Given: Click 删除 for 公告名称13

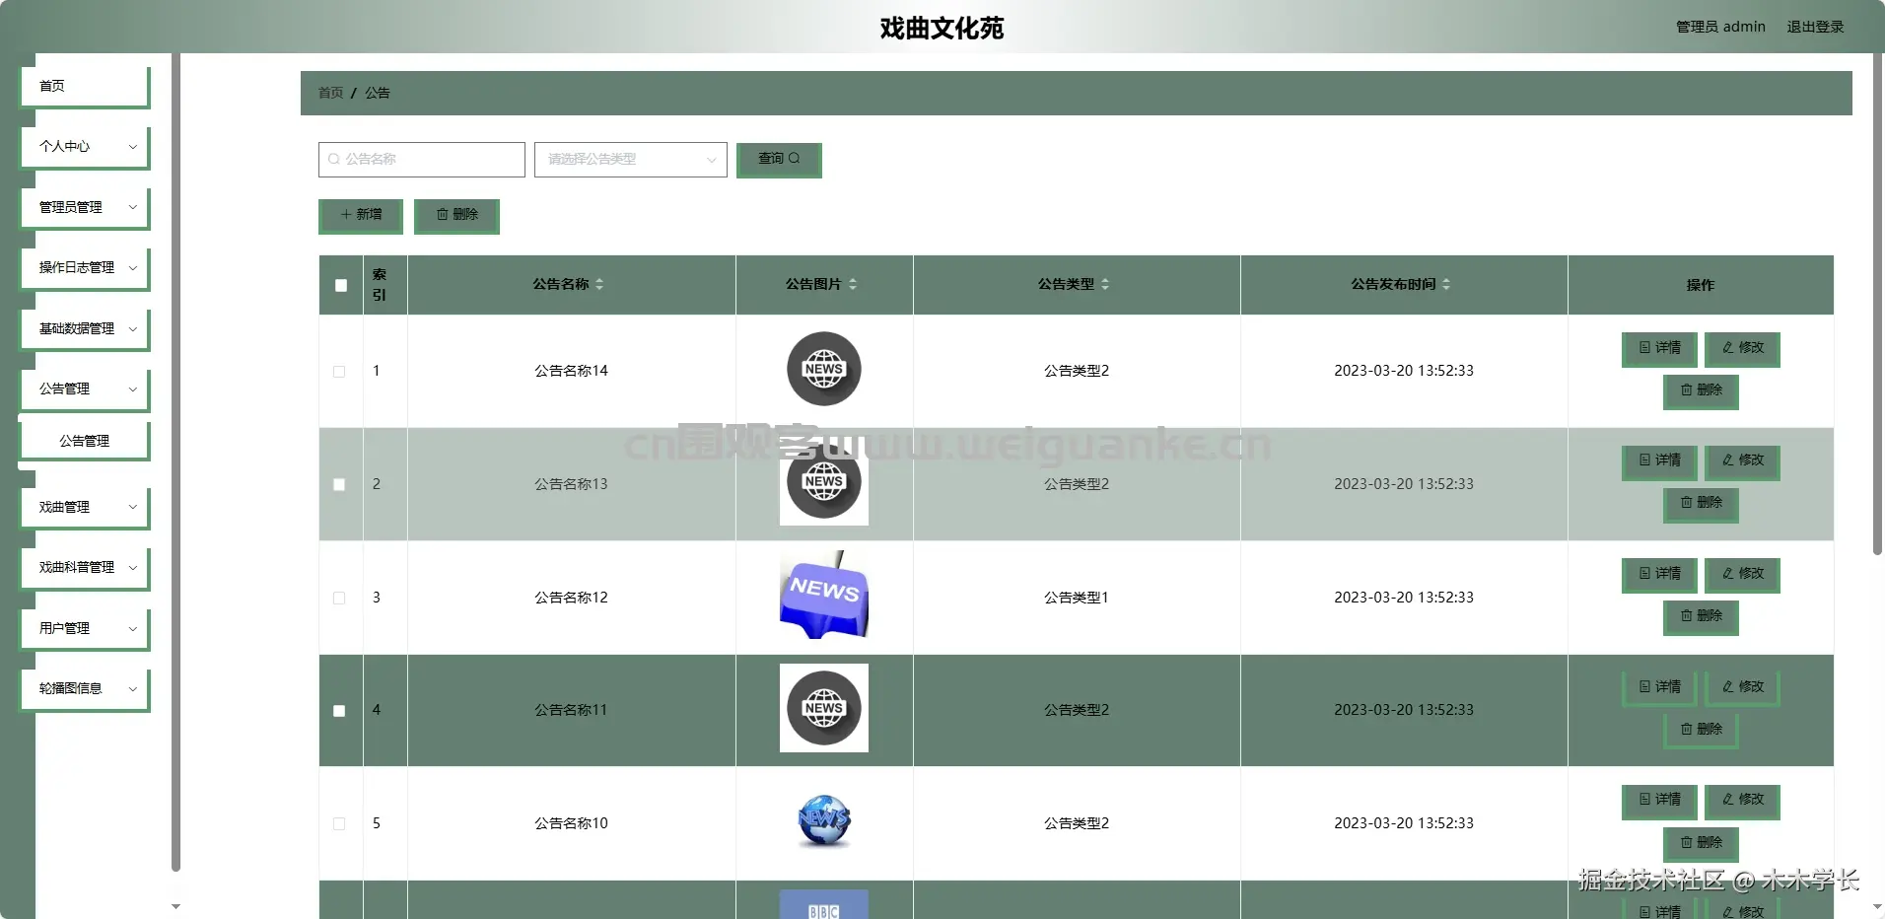Looking at the screenshot, I should pos(1701,504).
